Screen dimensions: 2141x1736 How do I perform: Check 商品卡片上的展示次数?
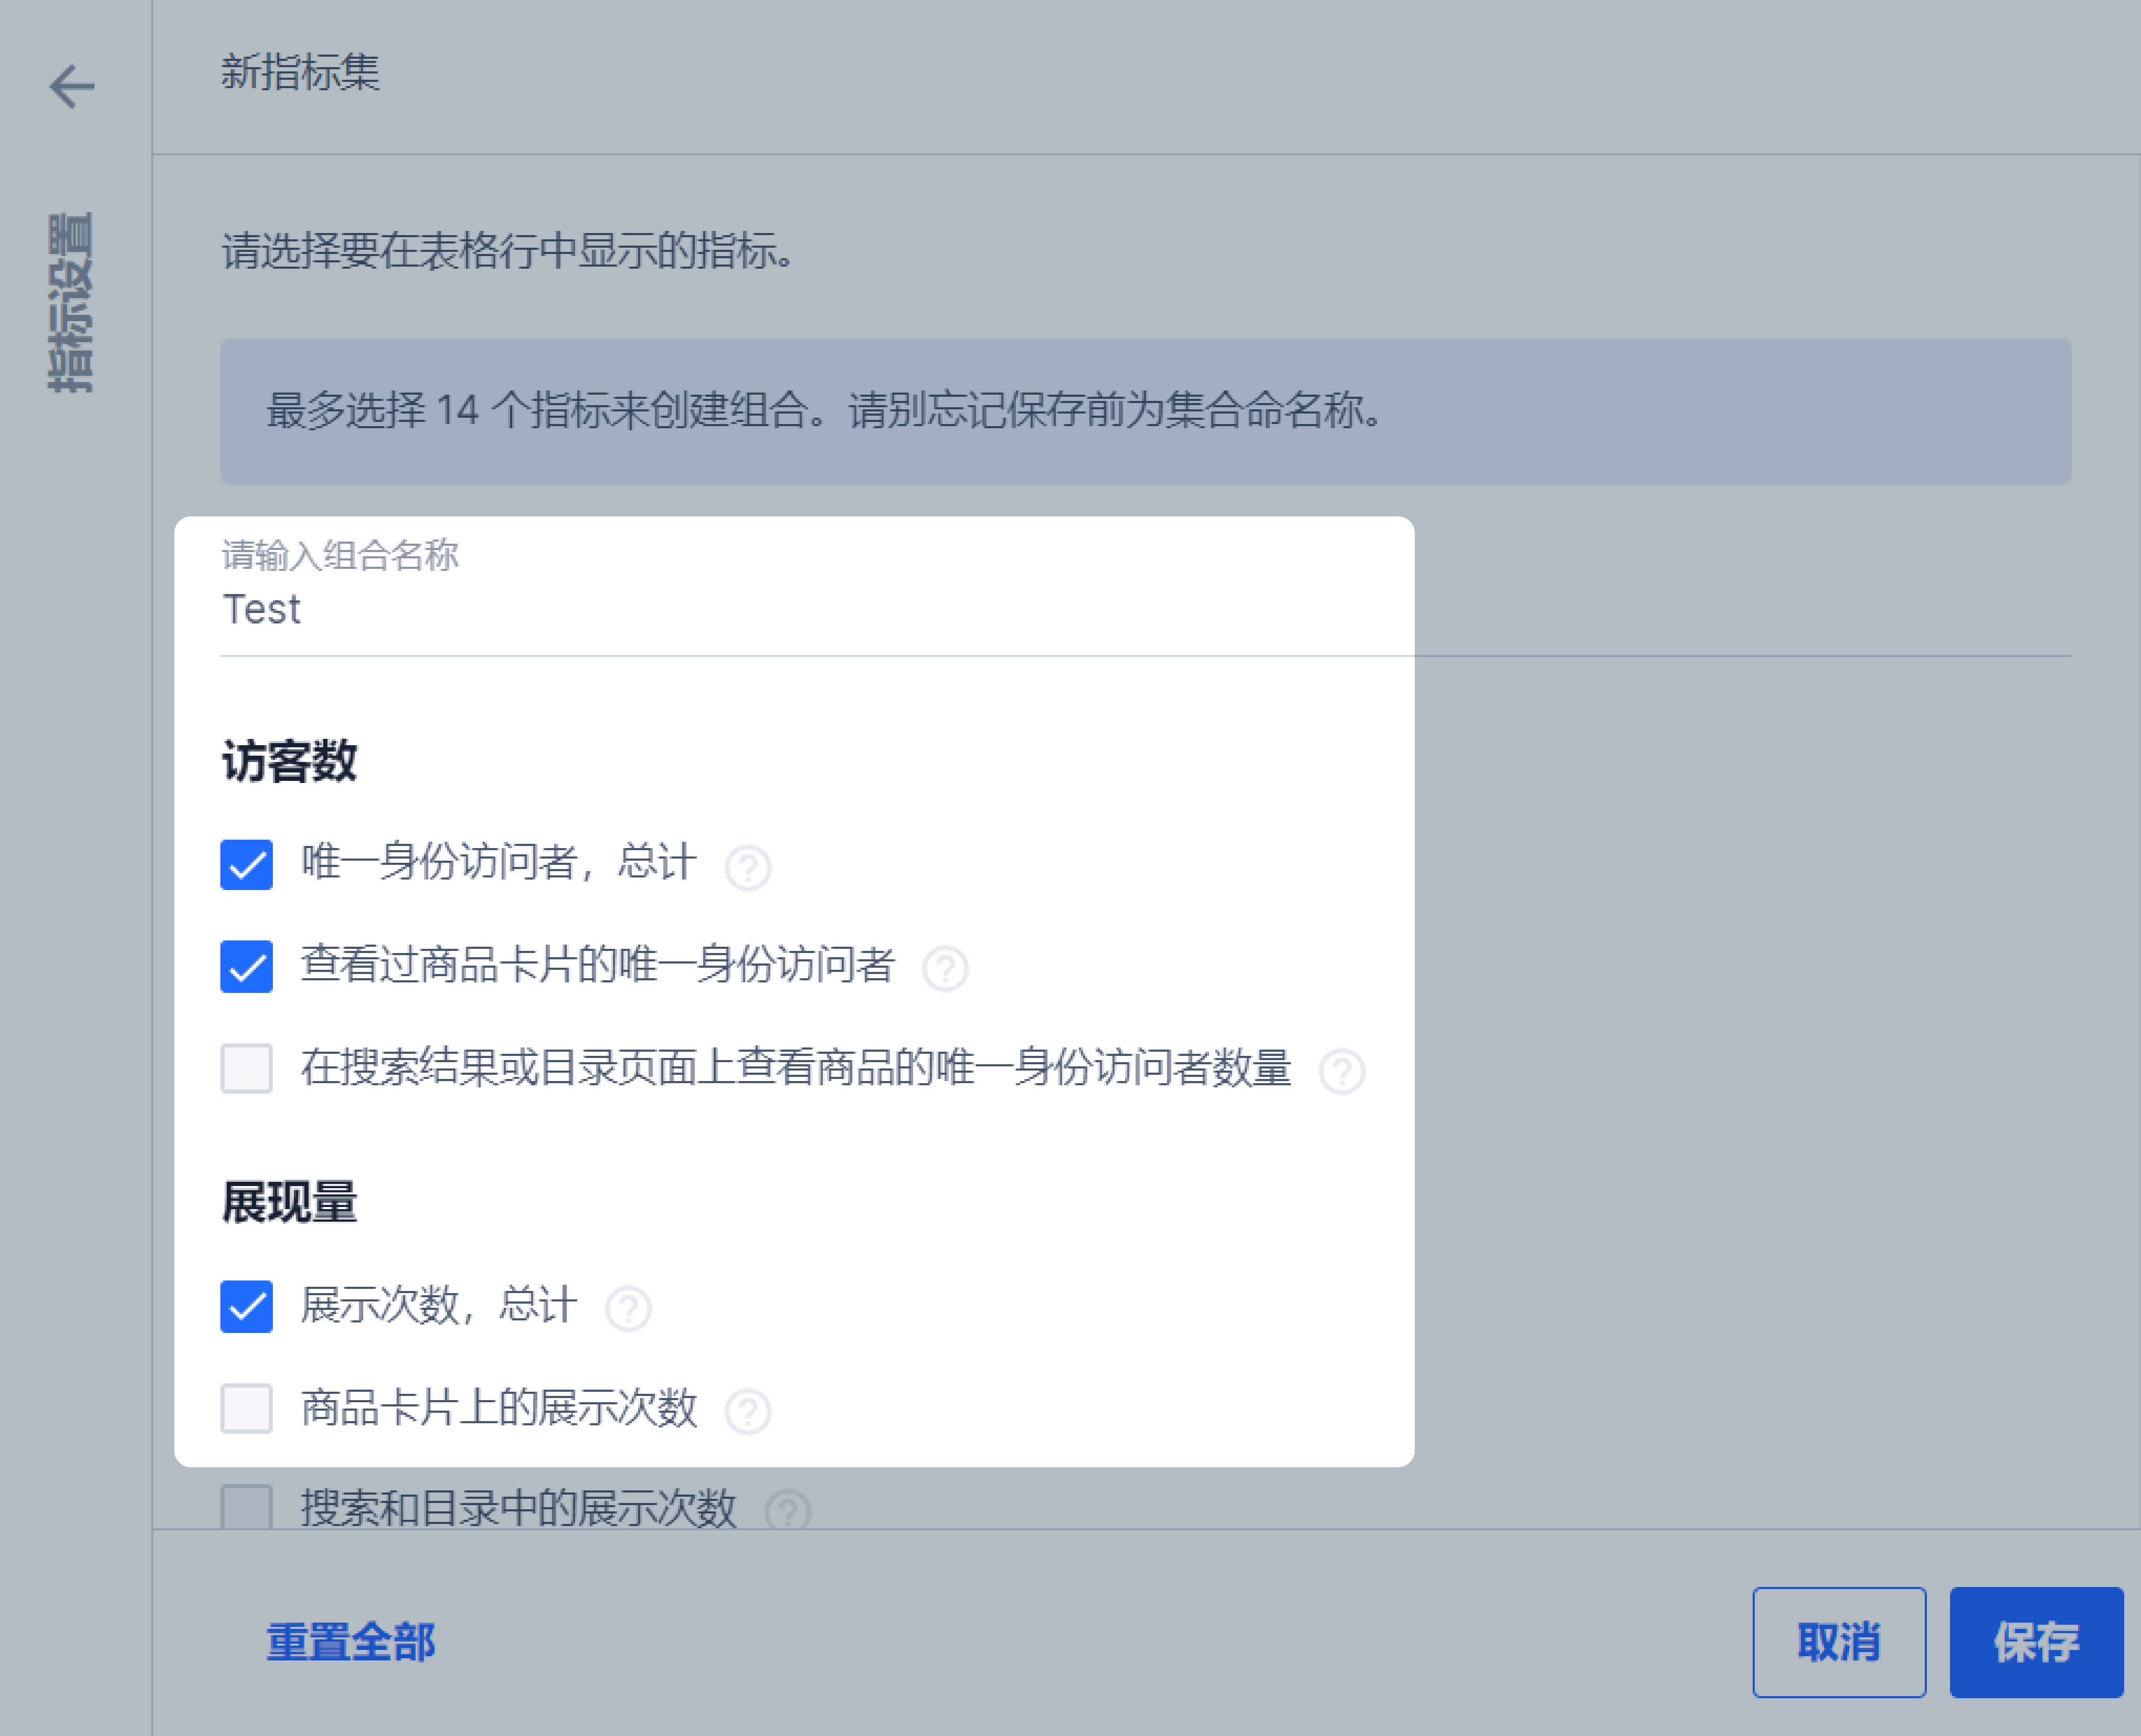click(246, 1409)
